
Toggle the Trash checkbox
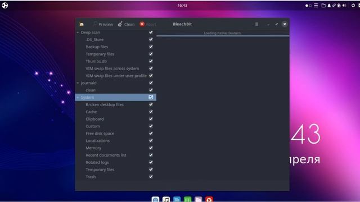tap(151, 177)
